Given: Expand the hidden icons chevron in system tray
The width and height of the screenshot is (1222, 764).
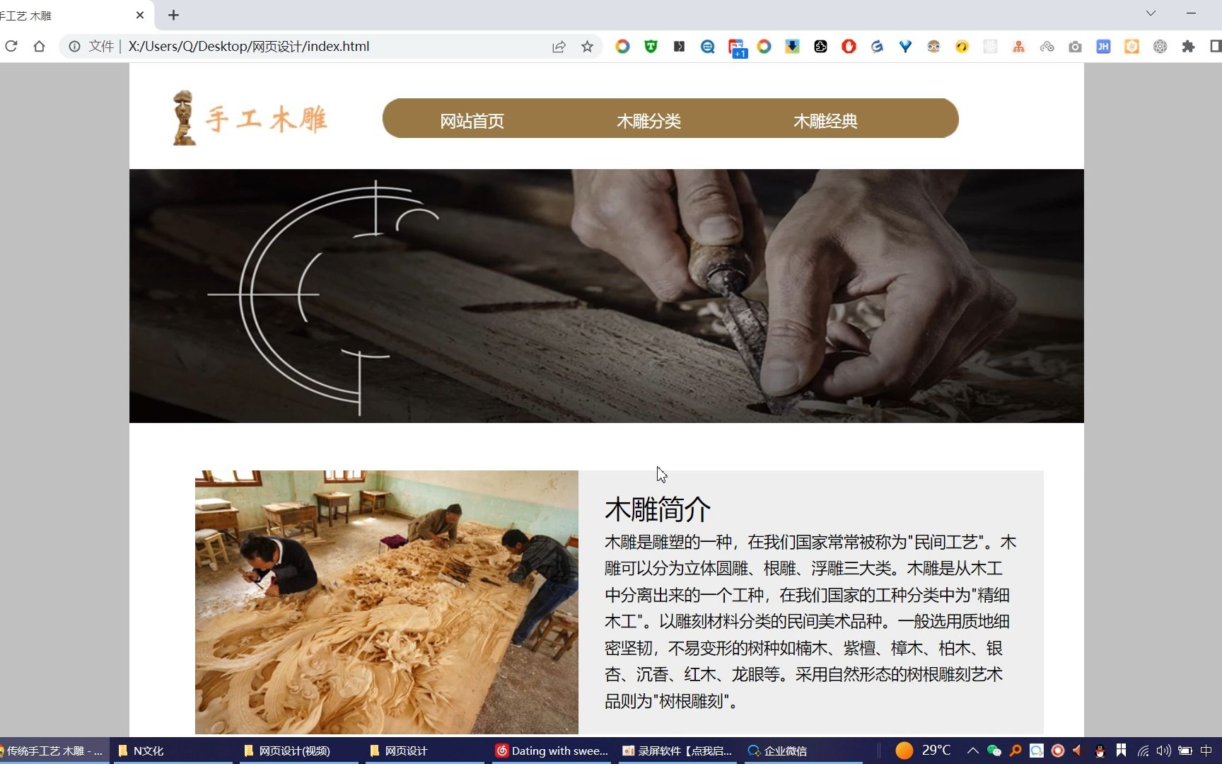Looking at the screenshot, I should point(972,751).
